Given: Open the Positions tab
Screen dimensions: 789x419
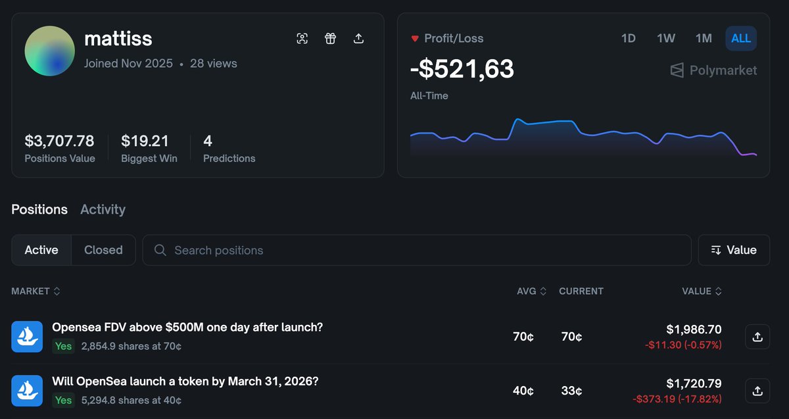Looking at the screenshot, I should 39,209.
